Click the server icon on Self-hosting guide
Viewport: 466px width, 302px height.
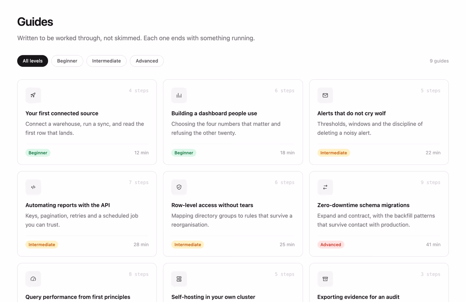179,279
